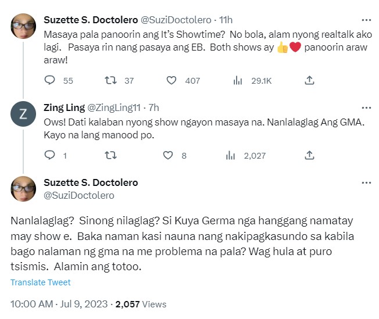Viewport: 379px width, 319px height.
Task: Open more options on Suzette's first tweet
Action: pos(366,20)
